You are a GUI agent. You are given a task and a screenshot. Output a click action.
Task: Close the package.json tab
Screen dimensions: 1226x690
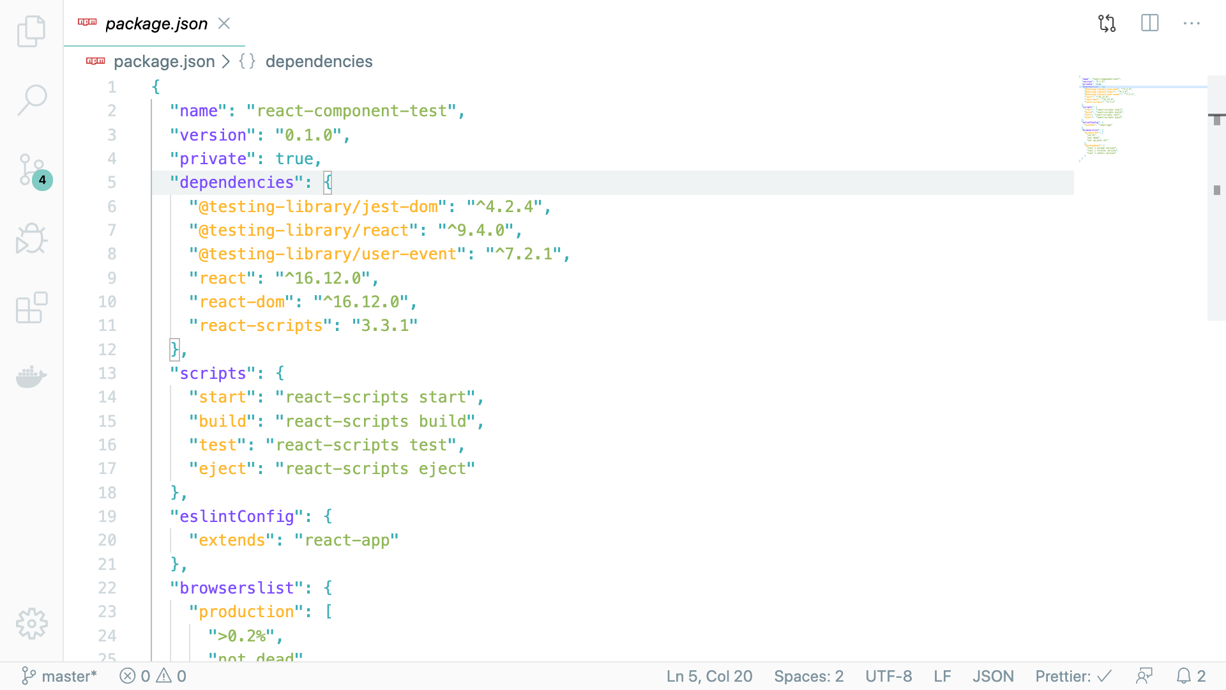223,24
